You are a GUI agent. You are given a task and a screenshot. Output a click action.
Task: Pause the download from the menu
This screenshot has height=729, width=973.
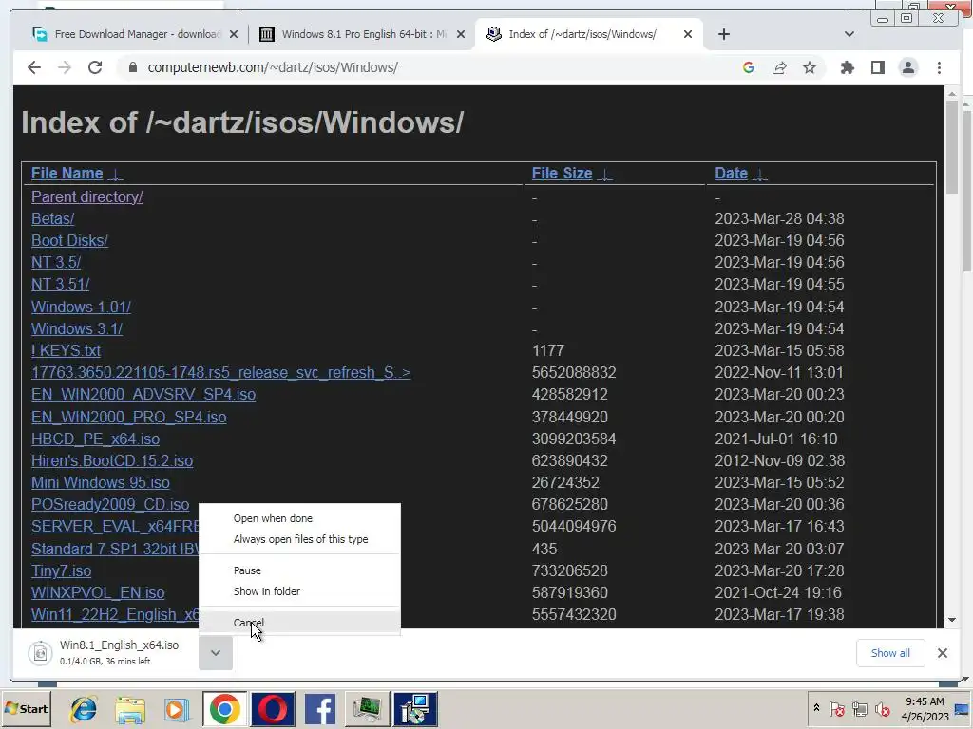pyautogui.click(x=299, y=570)
